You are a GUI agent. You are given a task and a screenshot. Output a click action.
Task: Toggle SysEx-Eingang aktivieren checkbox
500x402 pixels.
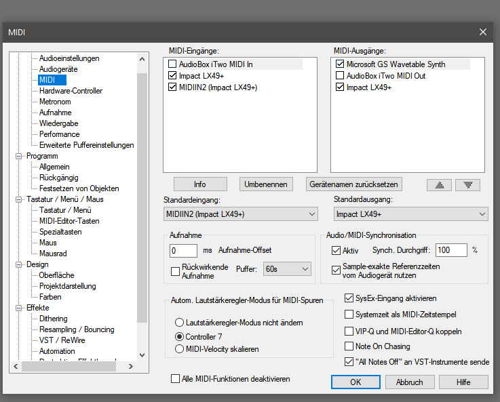pos(349,298)
